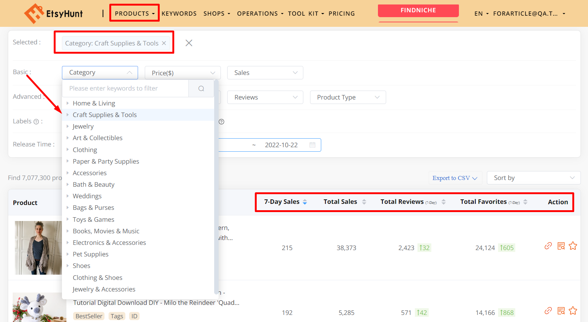This screenshot has height=322, width=588.
Task: Click the FINDNICHE button
Action: coord(418,10)
